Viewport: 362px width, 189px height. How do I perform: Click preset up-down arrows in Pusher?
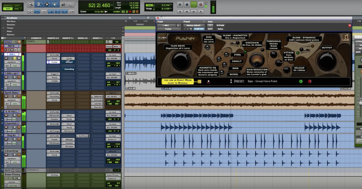point(231,81)
